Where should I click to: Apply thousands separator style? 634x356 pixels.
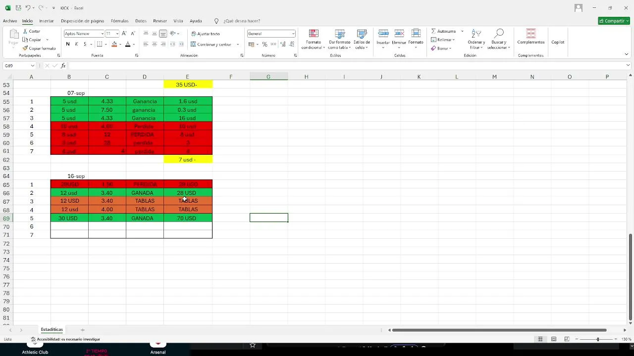[273, 44]
